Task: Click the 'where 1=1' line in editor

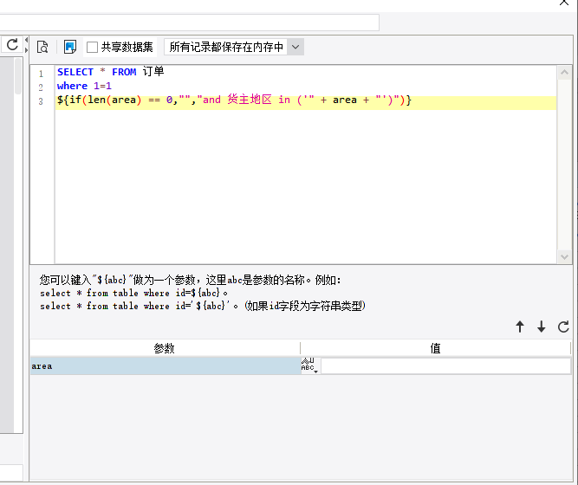Action: click(84, 86)
